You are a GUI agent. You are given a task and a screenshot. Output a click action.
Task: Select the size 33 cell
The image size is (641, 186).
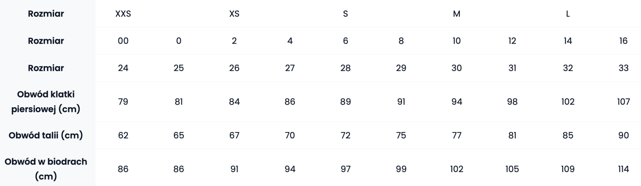click(x=623, y=68)
